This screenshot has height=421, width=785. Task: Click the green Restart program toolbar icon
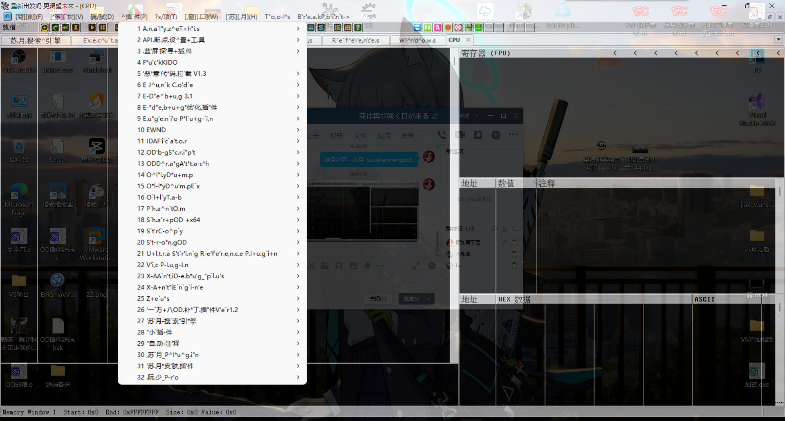55,27
